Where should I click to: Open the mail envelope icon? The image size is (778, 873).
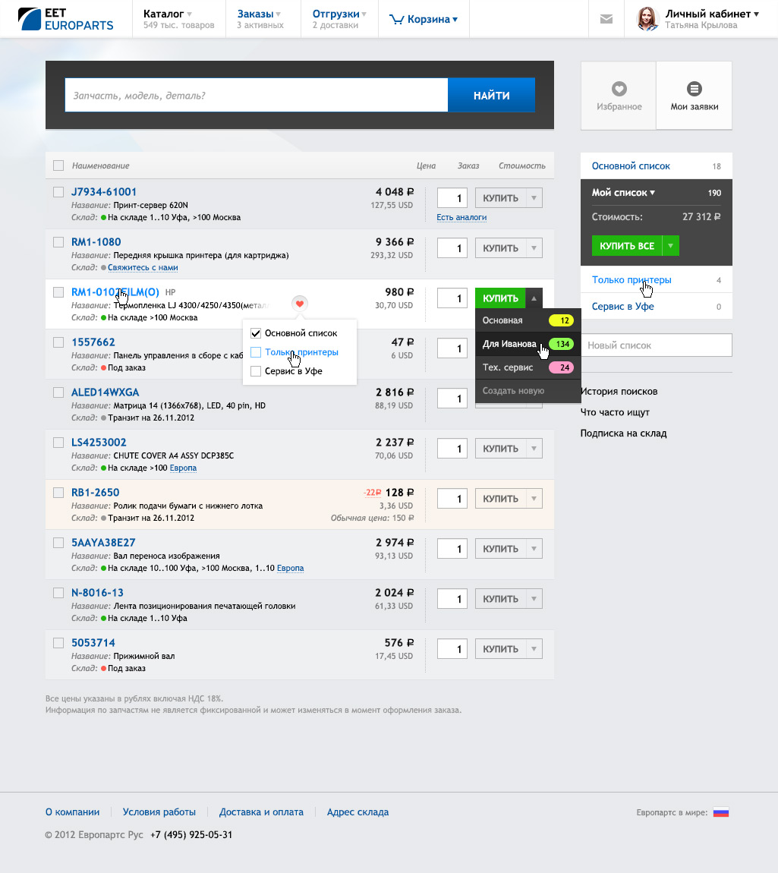tap(606, 19)
